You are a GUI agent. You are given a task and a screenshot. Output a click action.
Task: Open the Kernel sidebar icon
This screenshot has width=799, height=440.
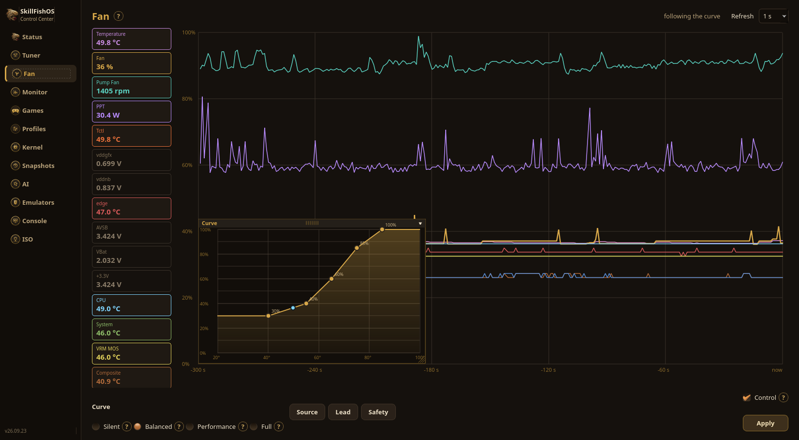[15, 147]
